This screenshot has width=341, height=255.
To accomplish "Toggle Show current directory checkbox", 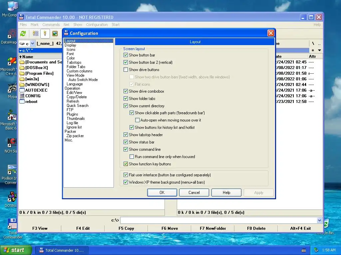I will (126, 106).
